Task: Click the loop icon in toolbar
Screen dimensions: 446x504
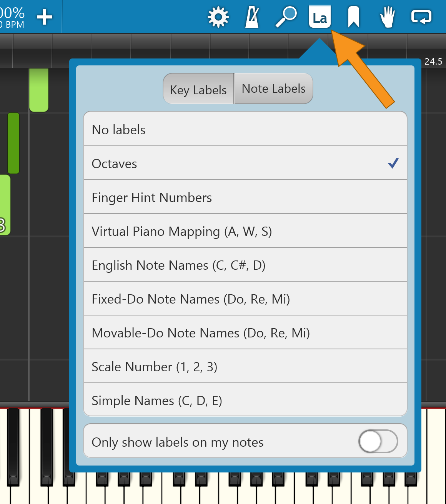Action: pyautogui.click(x=421, y=17)
